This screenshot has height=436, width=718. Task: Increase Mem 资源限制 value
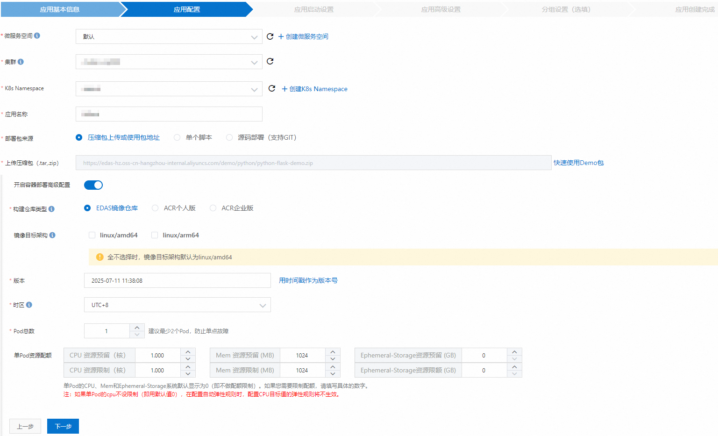point(333,367)
